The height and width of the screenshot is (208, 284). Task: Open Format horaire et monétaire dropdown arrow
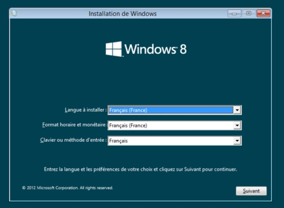[x=237, y=125]
